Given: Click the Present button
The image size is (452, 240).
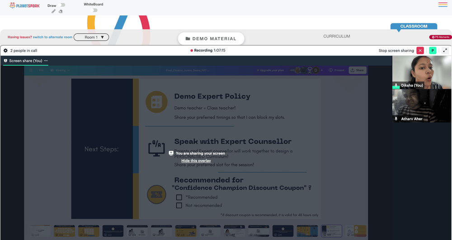Looking at the screenshot, I should [337, 71].
